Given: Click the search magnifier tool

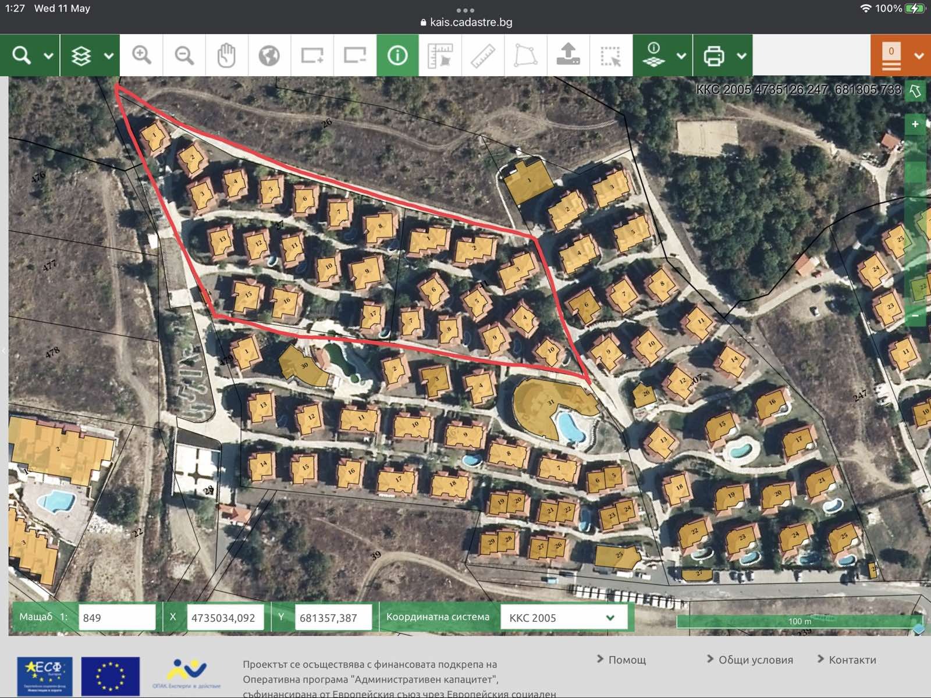Looking at the screenshot, I should pyautogui.click(x=22, y=56).
